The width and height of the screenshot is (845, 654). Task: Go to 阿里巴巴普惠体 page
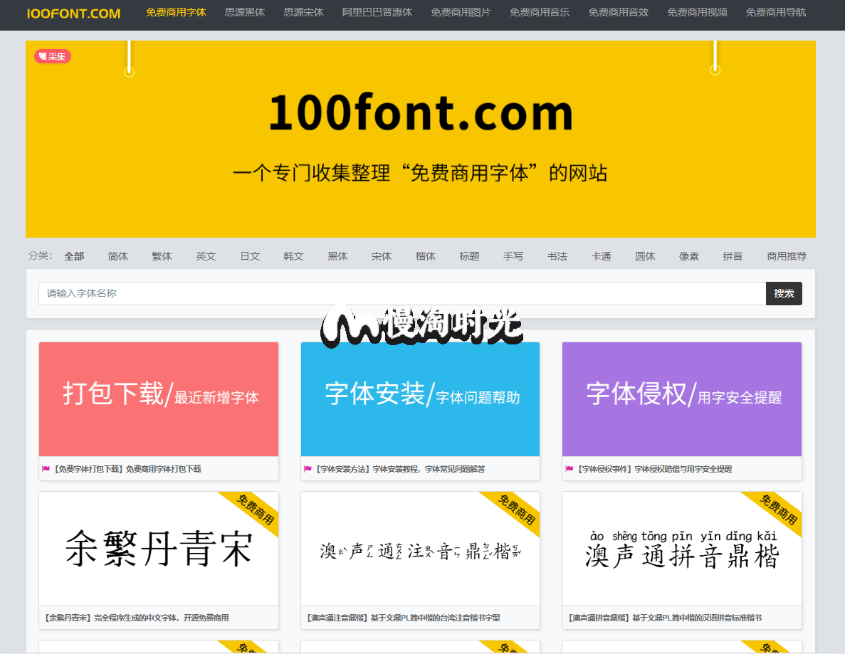click(377, 12)
